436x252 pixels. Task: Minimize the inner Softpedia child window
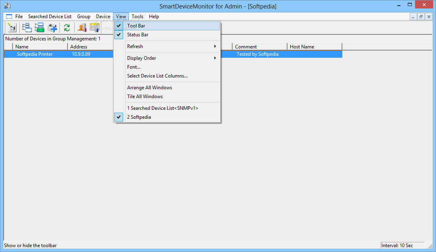click(x=413, y=17)
